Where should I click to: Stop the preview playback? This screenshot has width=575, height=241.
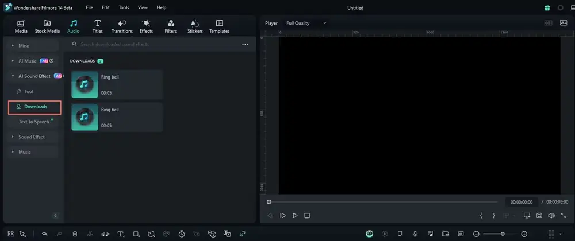pos(307,216)
